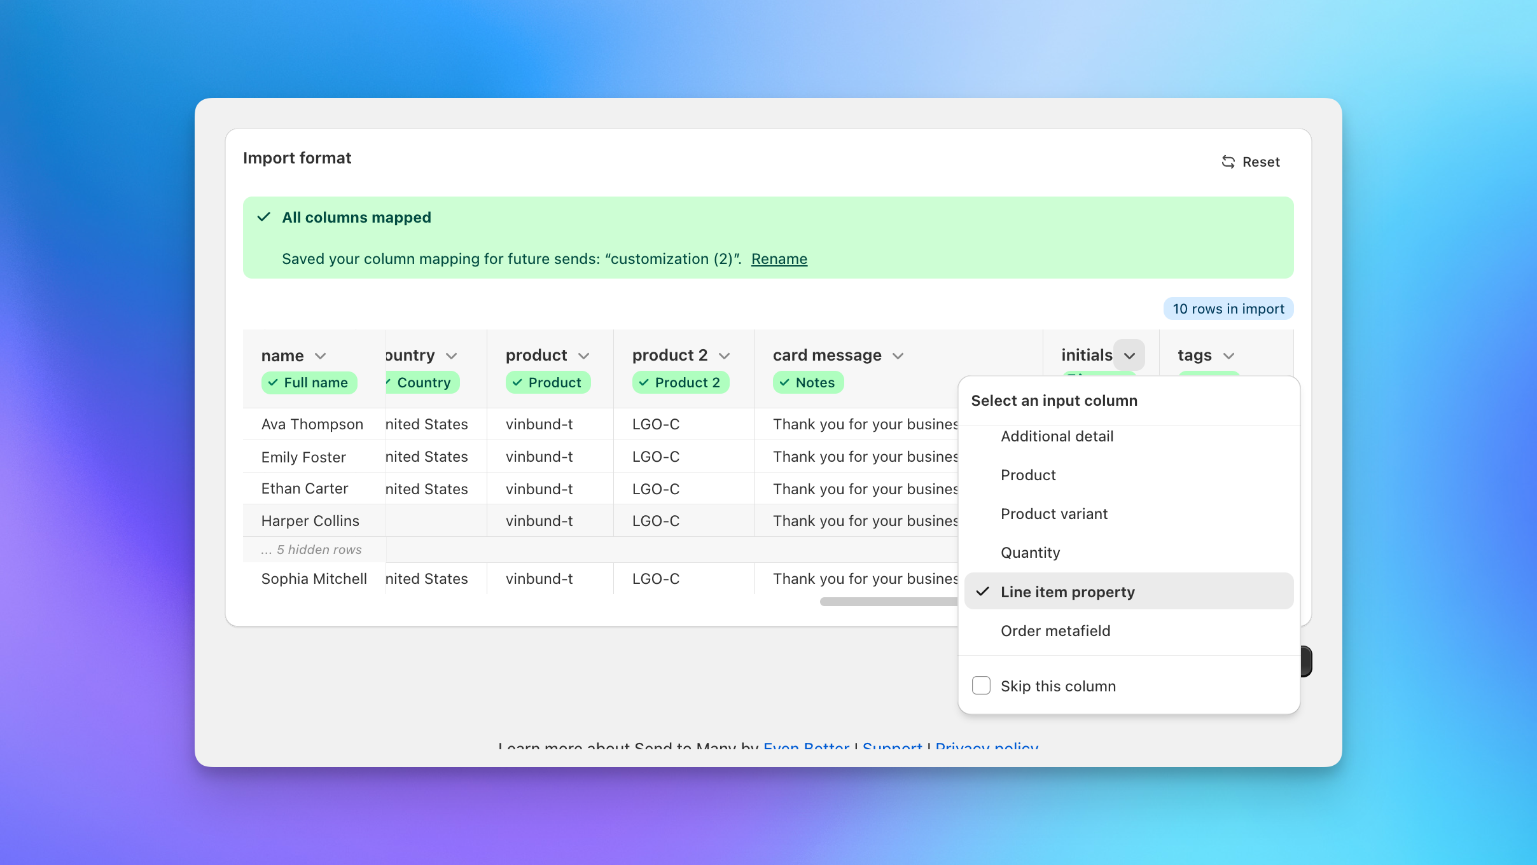Click the Reset circular arrows icon

[x=1228, y=162]
